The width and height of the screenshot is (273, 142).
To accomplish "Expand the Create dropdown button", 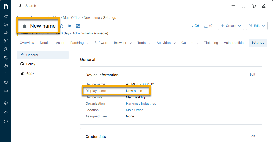I will point(231,26).
